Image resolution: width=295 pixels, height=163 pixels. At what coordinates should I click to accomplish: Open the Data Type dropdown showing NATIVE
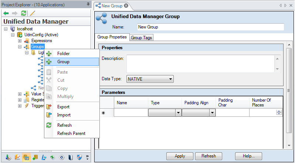coord(170,79)
